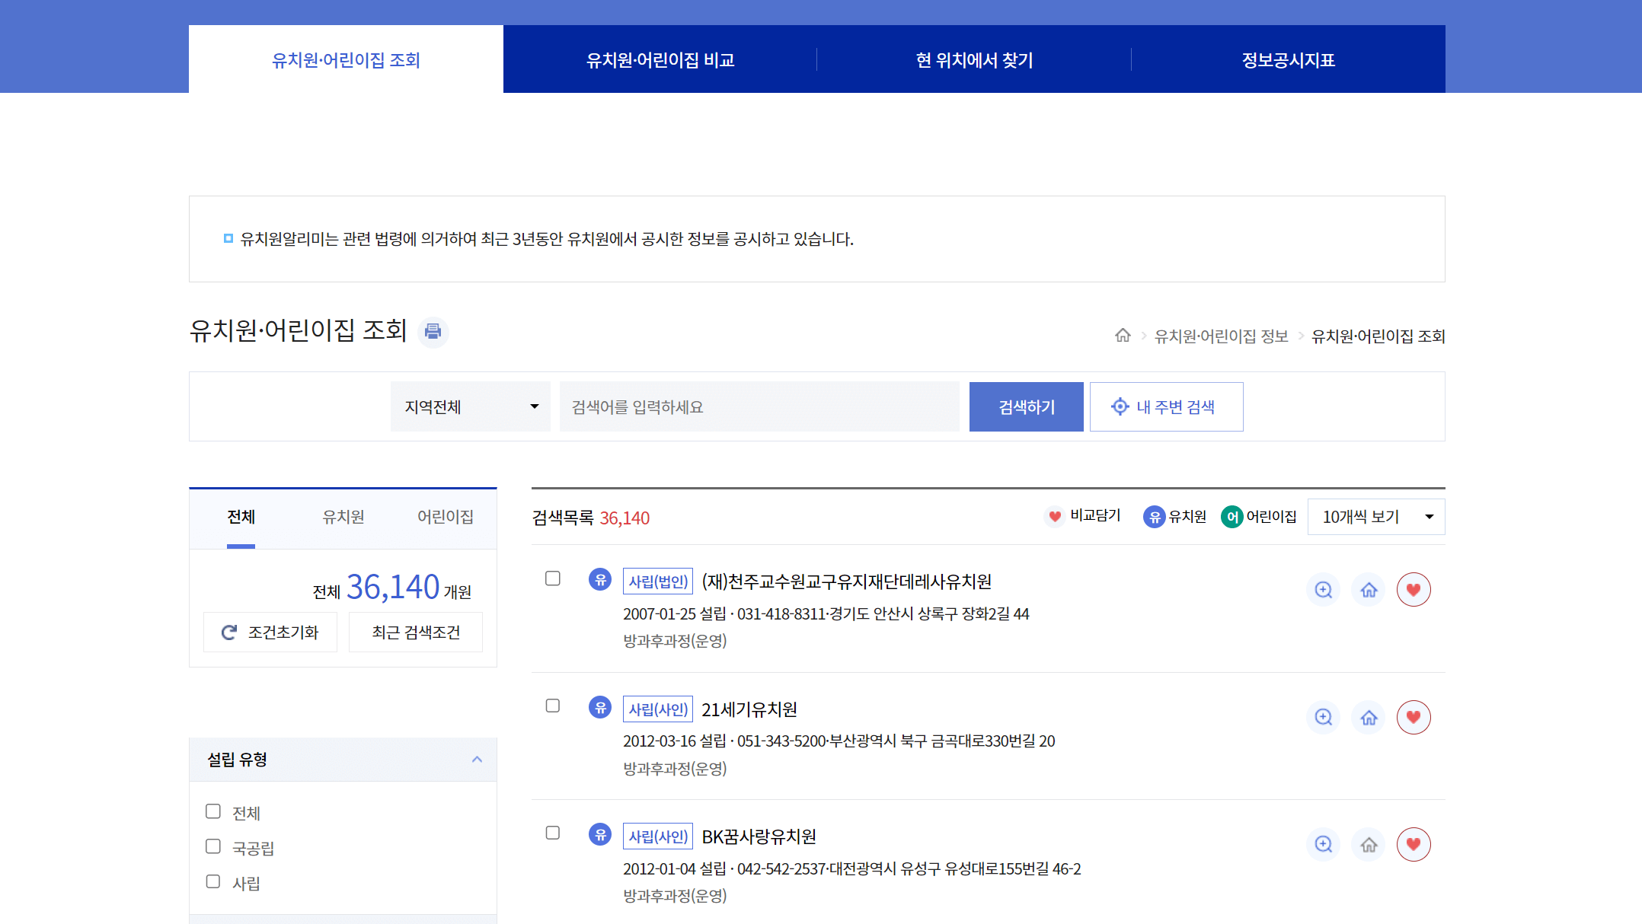Click the 검색하기 search button
1642x924 pixels.
1026,406
